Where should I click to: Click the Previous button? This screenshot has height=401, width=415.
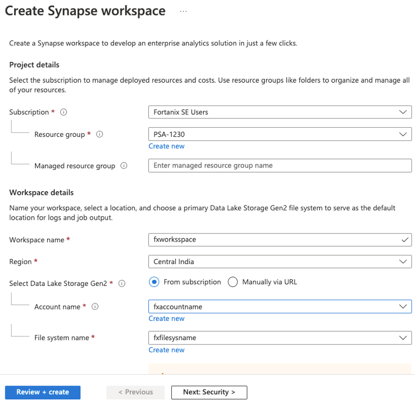tap(136, 392)
